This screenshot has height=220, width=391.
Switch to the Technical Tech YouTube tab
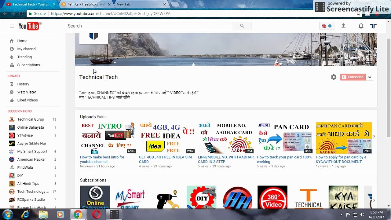[31, 4]
